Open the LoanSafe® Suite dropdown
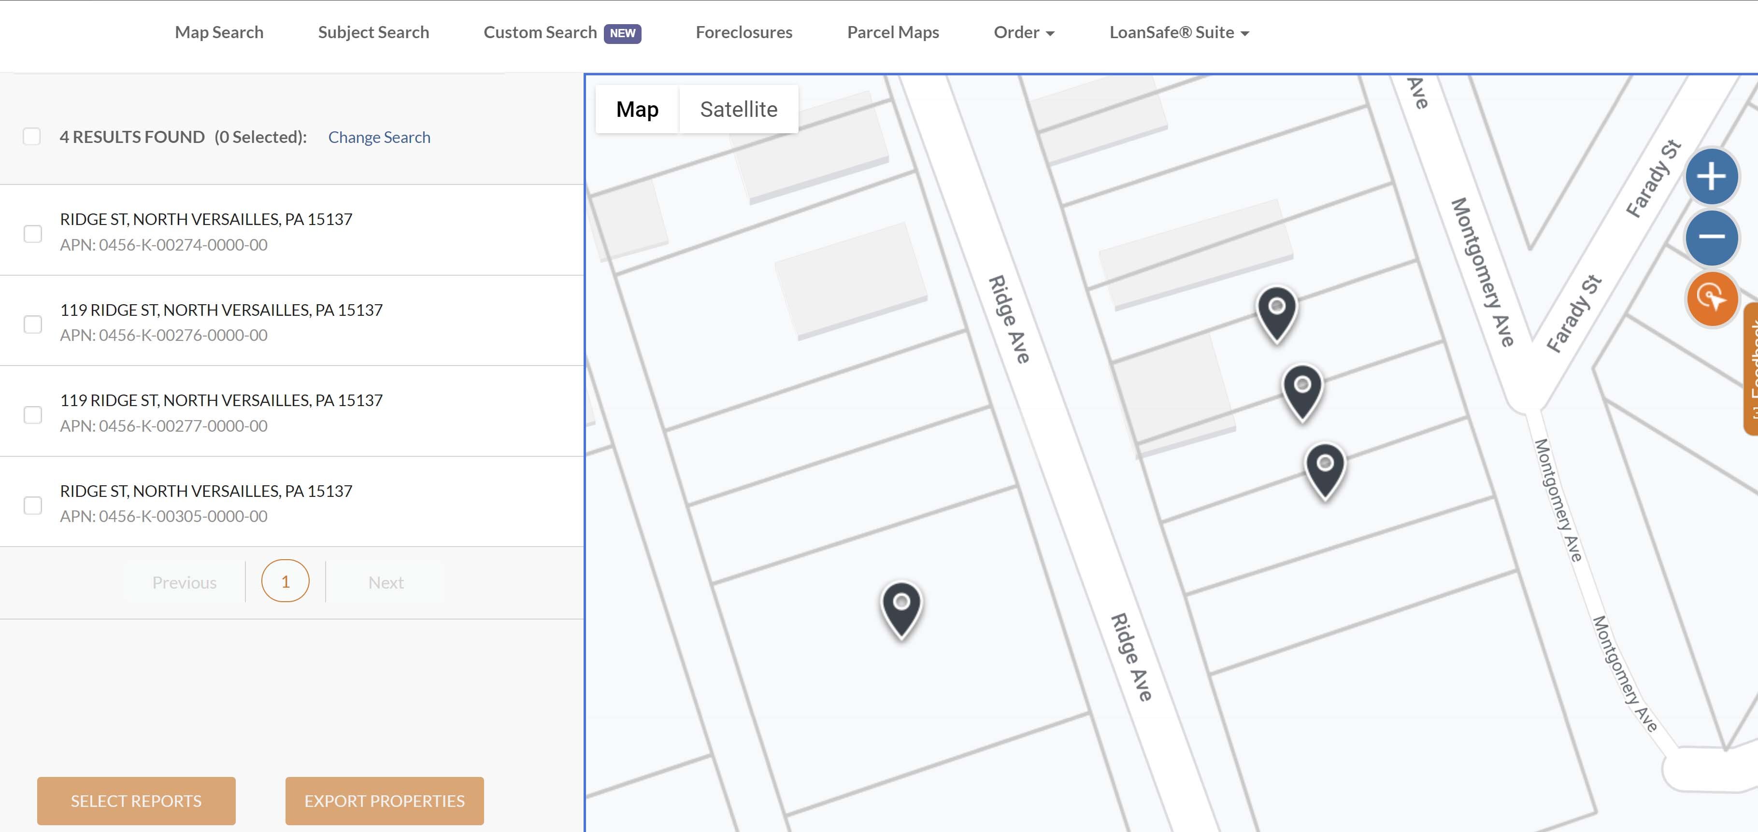Image resolution: width=1758 pixels, height=832 pixels. click(x=1179, y=33)
